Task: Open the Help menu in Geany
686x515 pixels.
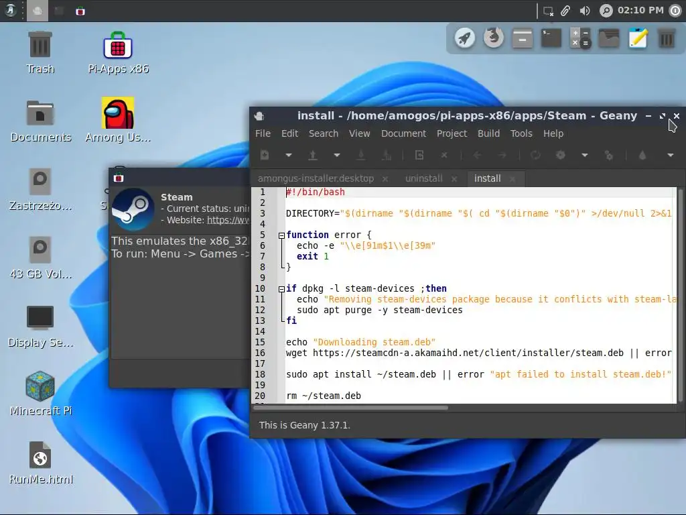Action: point(553,133)
